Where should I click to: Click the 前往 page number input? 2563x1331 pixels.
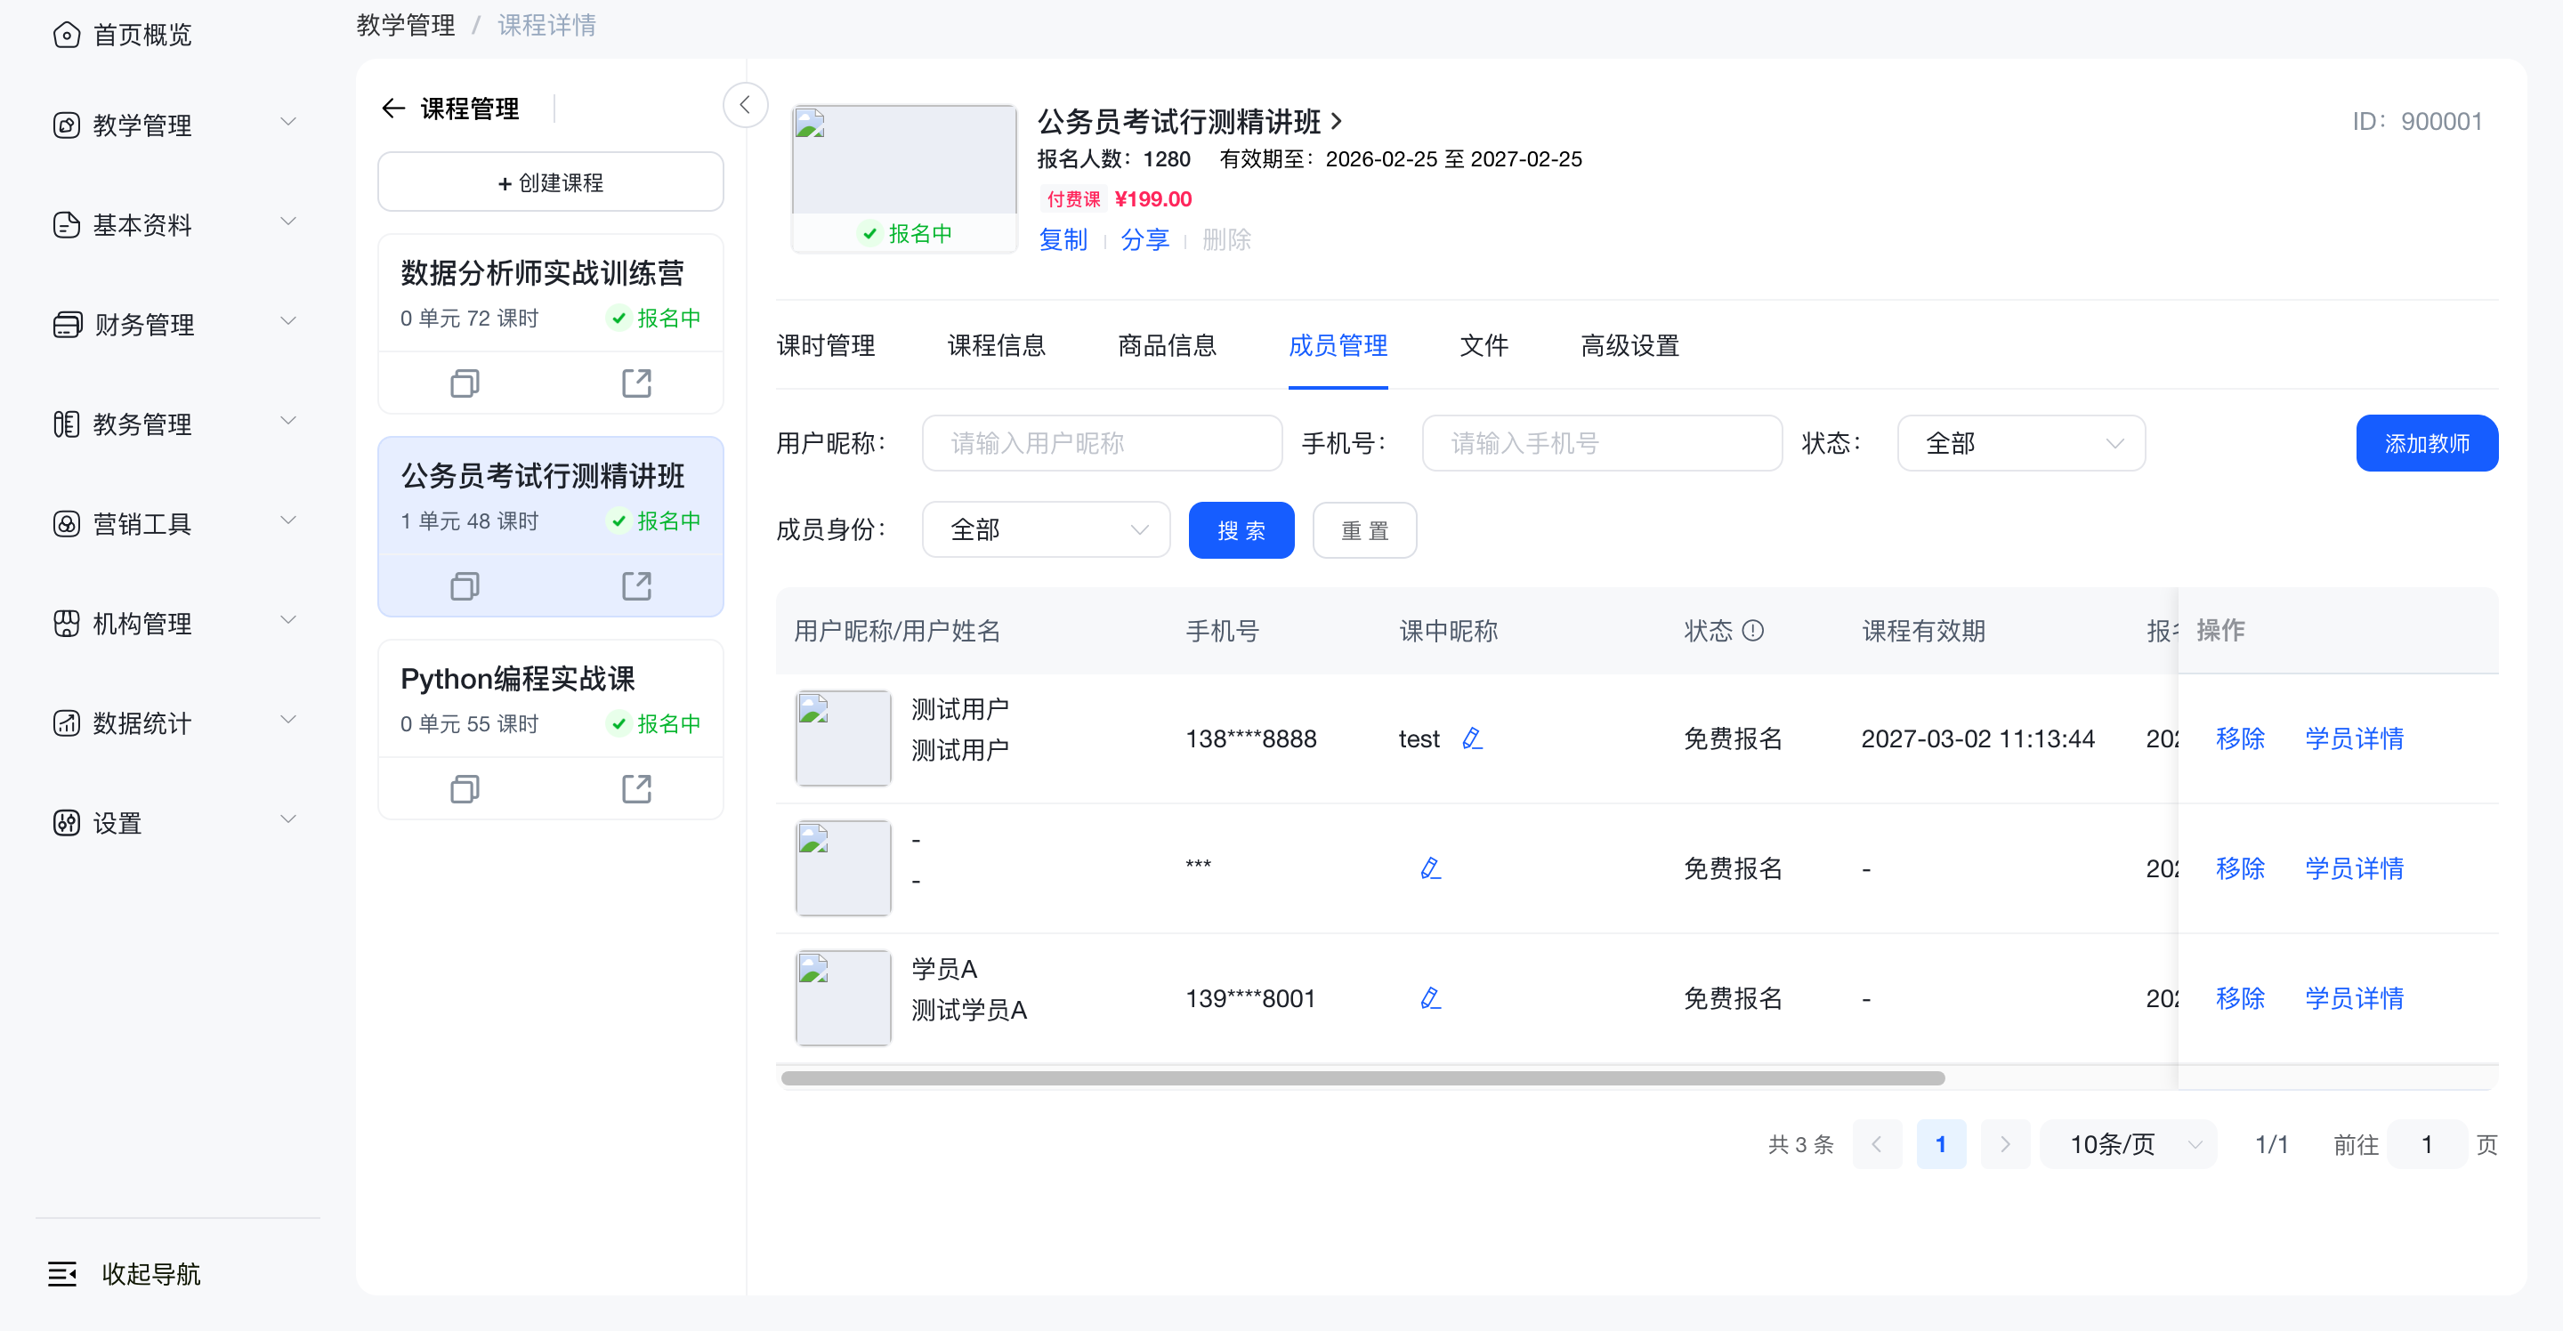2427,1144
